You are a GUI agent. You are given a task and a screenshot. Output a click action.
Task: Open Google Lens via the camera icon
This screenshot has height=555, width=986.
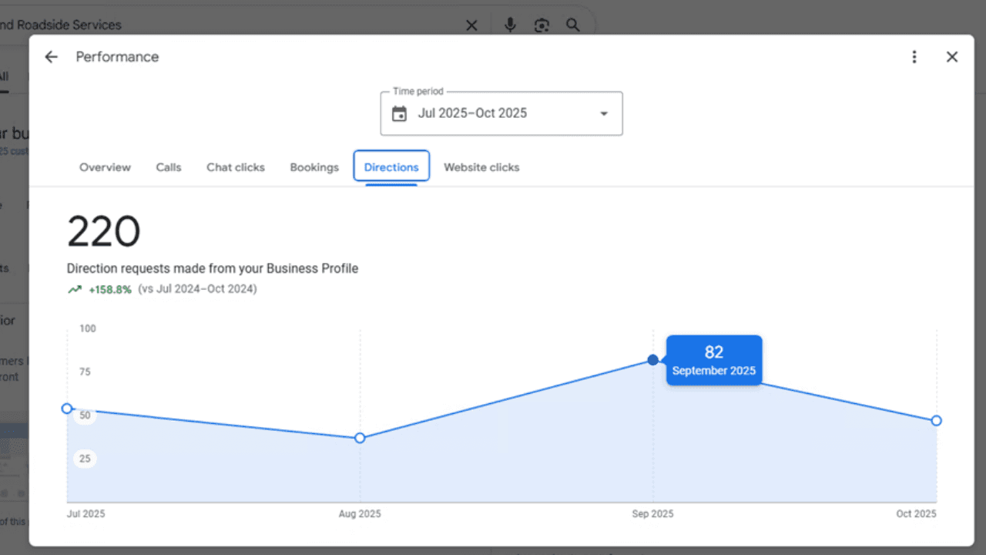542,25
